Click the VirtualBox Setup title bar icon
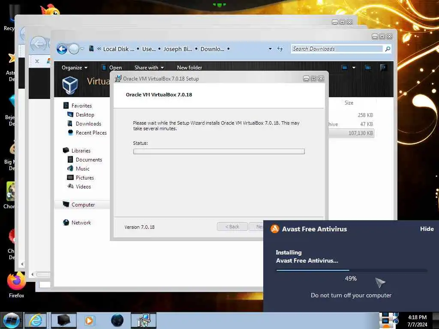Viewport: 439px width, 329px height. tap(118, 79)
